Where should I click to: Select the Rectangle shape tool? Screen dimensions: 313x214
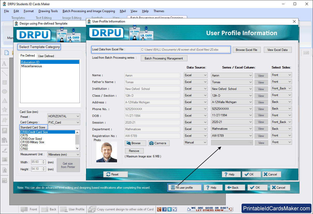4,82
